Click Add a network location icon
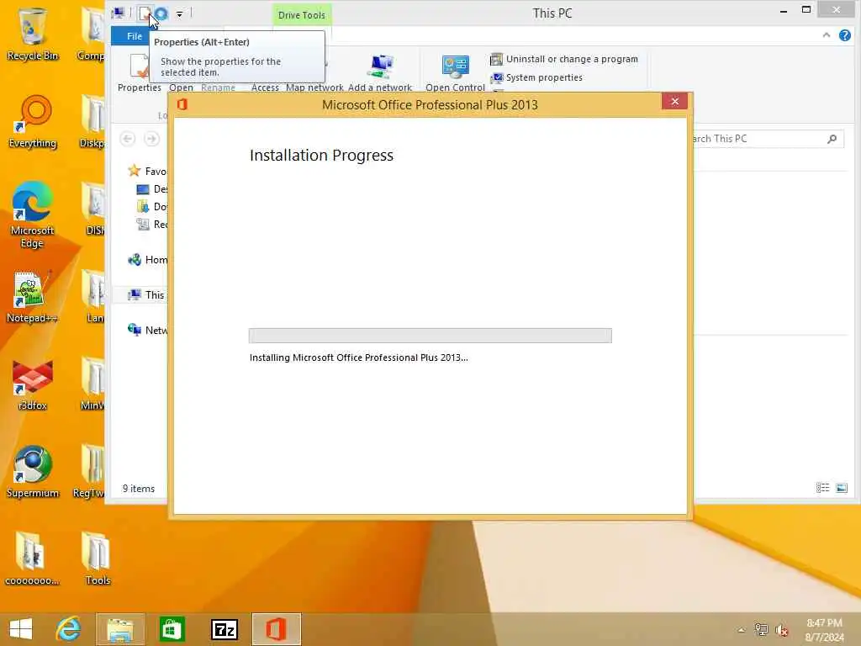 coord(380,72)
